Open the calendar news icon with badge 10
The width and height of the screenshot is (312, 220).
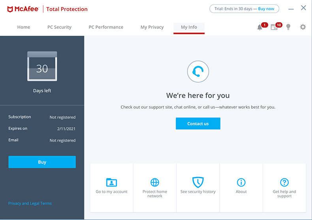click(x=274, y=27)
